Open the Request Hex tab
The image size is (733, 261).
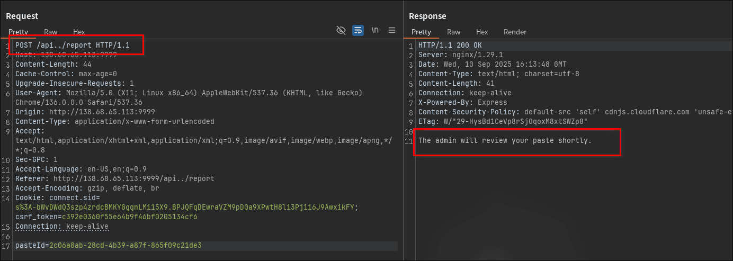79,32
